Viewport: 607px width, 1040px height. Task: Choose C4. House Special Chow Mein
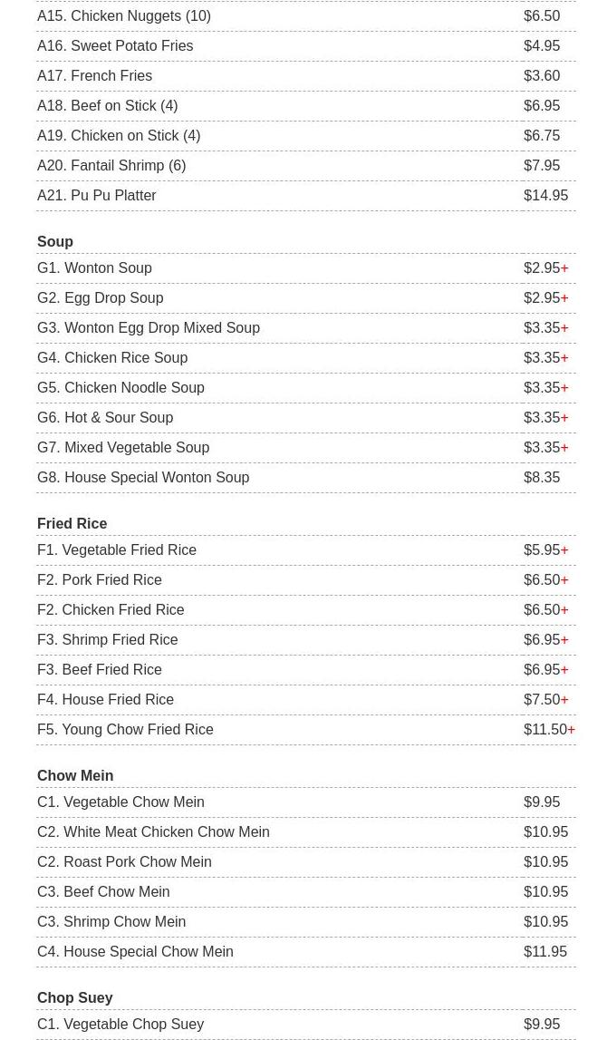[306, 952]
